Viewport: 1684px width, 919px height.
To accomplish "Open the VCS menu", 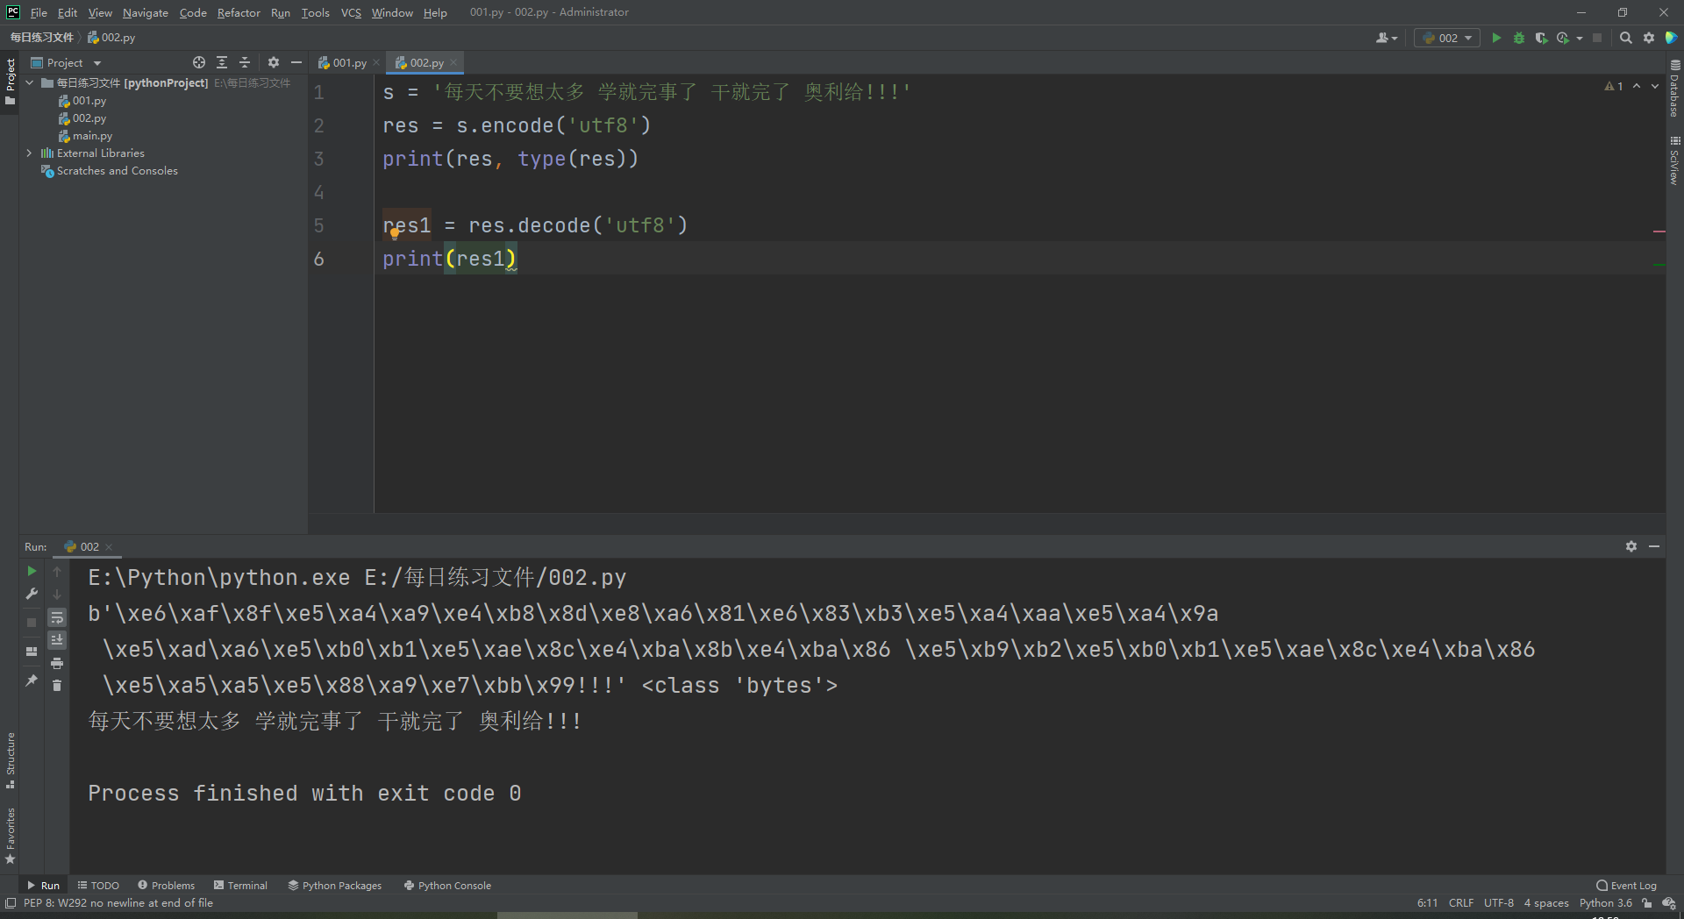I will 351,12.
